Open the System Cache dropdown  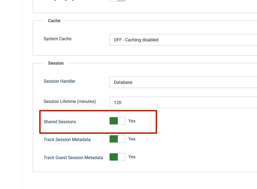[183, 40]
